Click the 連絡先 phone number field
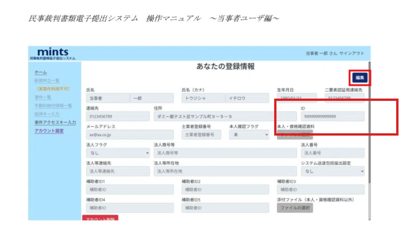 118,117
